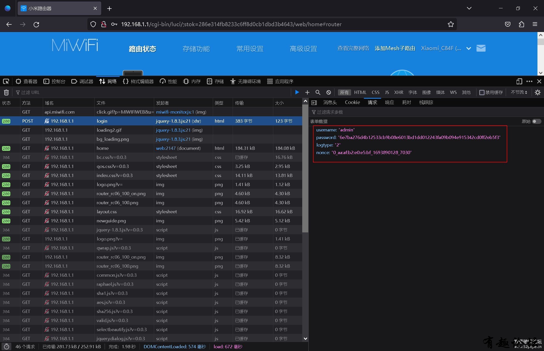List all tabs with the chevron
Viewport: 544px width, 351px height.
point(469,8)
